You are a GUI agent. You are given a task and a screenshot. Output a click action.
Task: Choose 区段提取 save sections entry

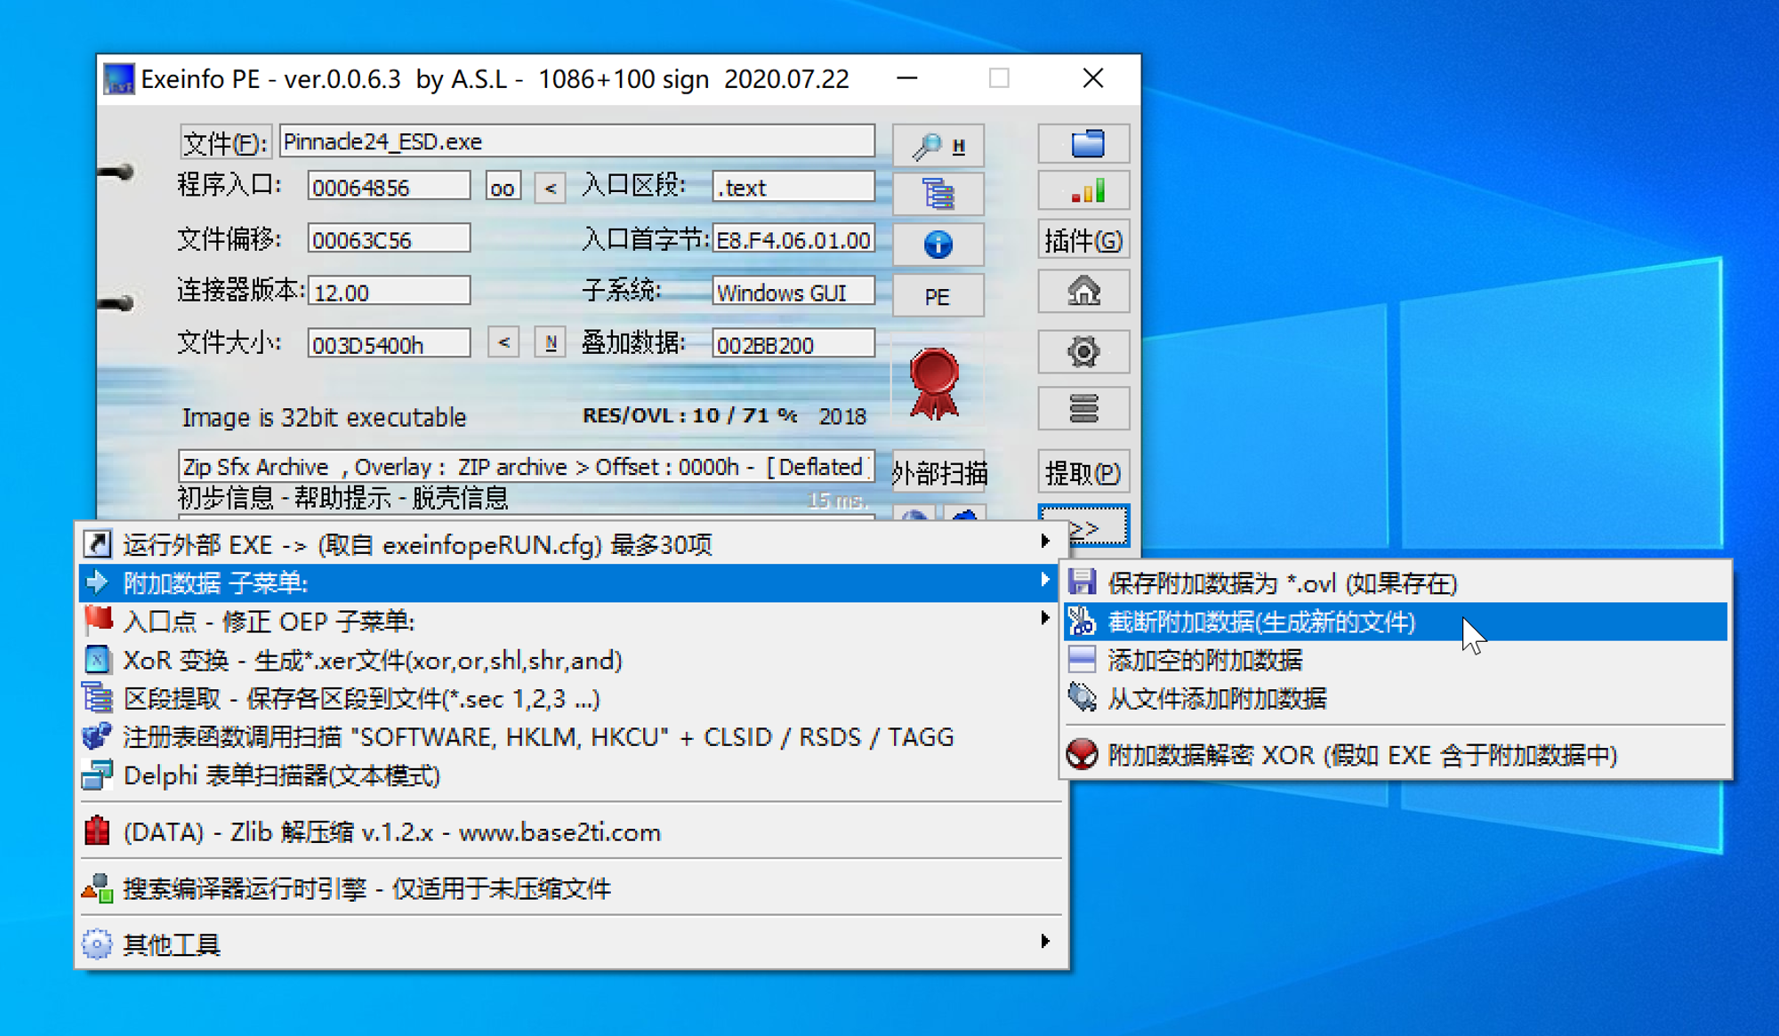click(x=571, y=698)
